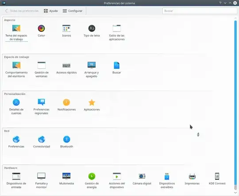Image resolution: width=239 pixels, height=196 pixels.
Task: Click the titlebar question mark help button
Action: [x=220, y=3]
